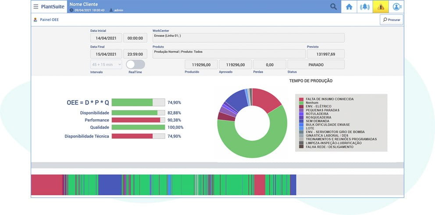
Task: Click ENV. - SERVOMOTOR GIRO DE BOMBA legend entry
Action: [332, 132]
